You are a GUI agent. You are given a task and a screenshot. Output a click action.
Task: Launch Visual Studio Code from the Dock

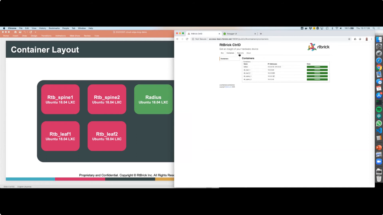[379, 131]
